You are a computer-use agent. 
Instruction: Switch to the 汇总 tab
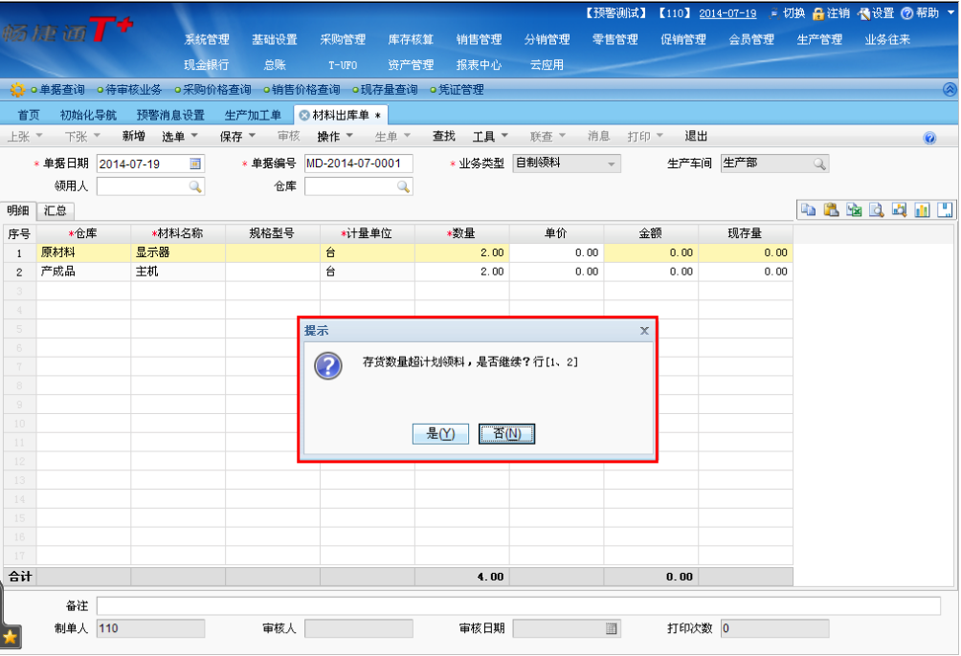pyautogui.click(x=56, y=210)
